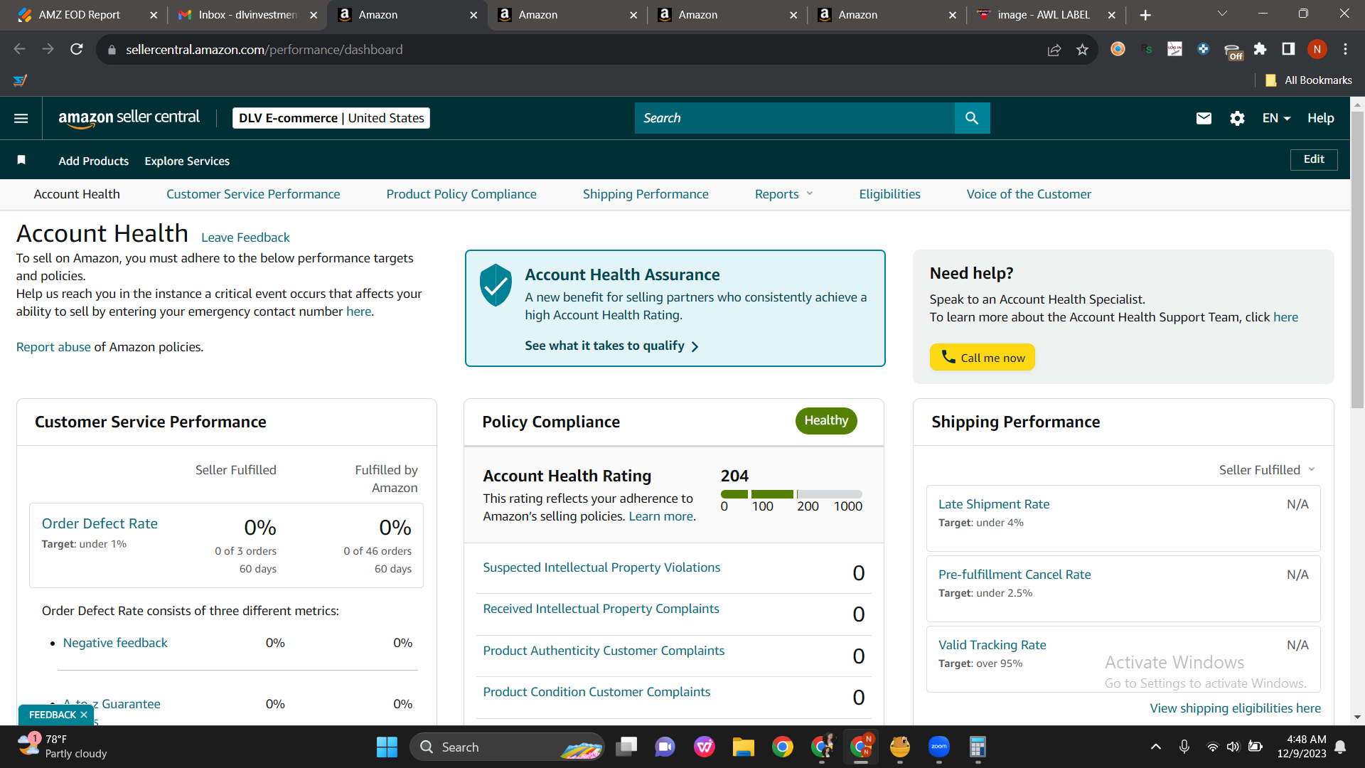The width and height of the screenshot is (1365, 768).
Task: Switch to the Gmail Inbox tab
Action: [247, 15]
